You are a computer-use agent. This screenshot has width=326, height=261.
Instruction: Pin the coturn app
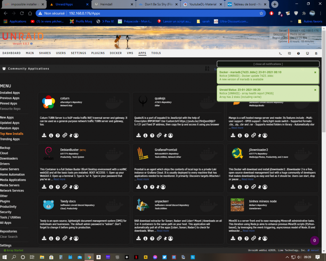pyautogui.click(x=71, y=135)
